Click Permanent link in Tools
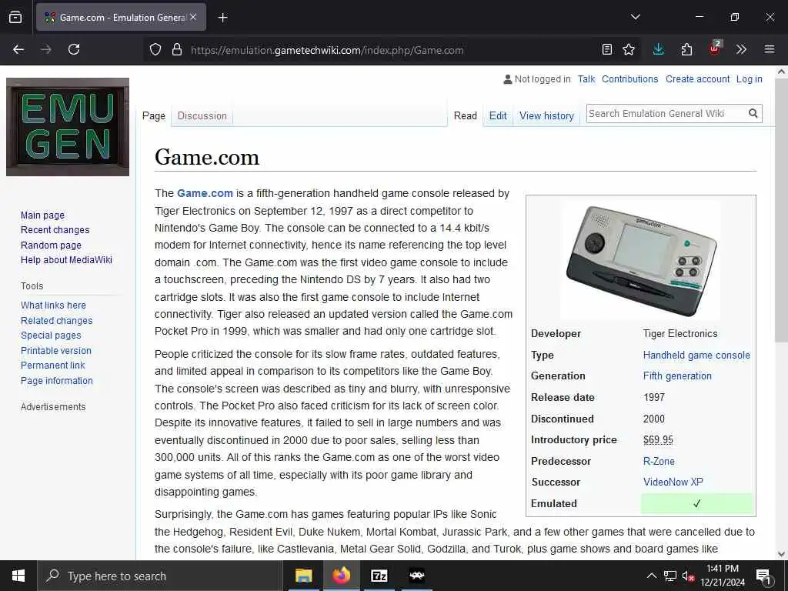The width and height of the screenshot is (788, 591). tap(53, 366)
